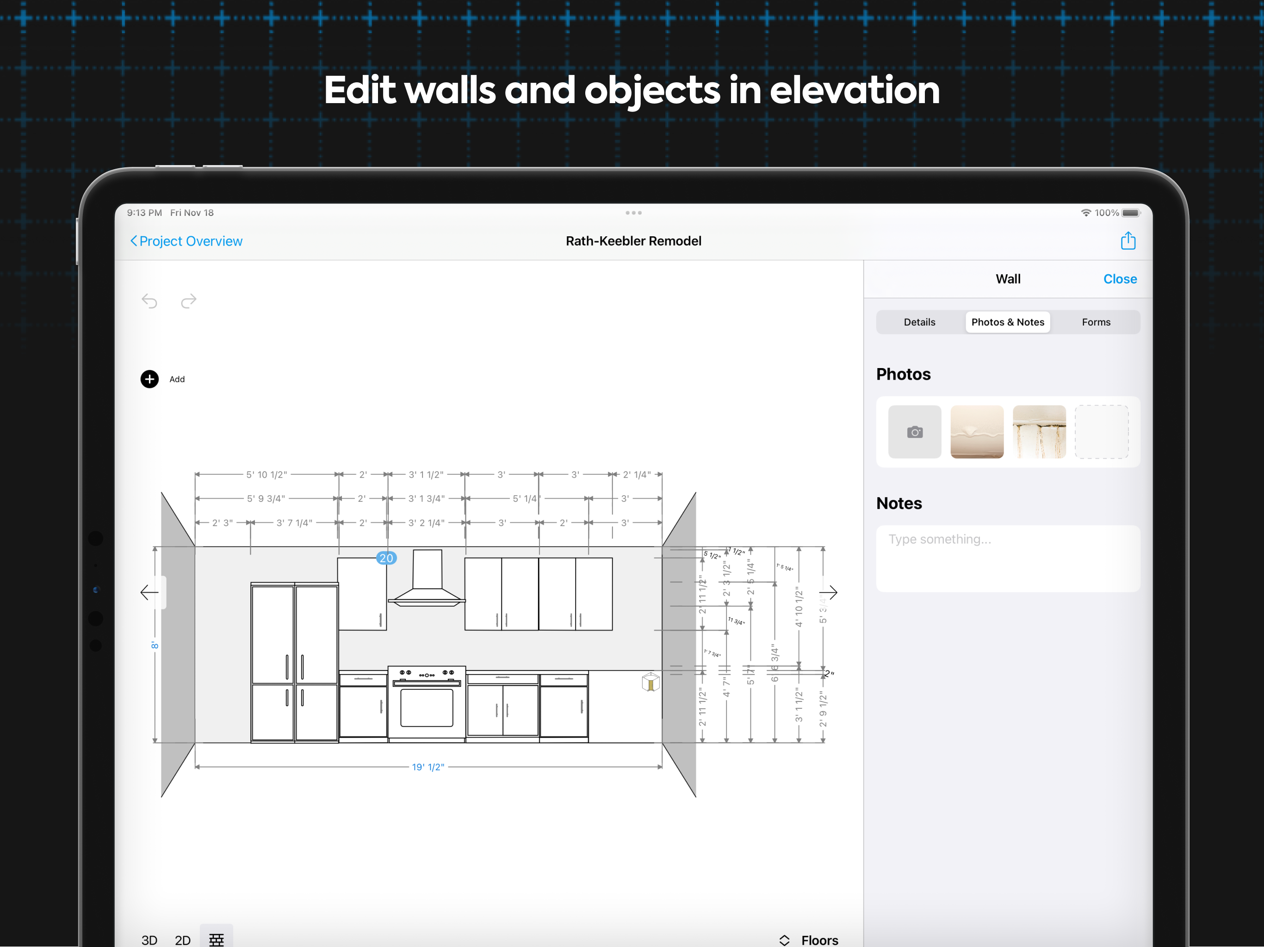Viewport: 1264px width, 947px height.
Task: Open the Details tab
Action: [x=919, y=322]
